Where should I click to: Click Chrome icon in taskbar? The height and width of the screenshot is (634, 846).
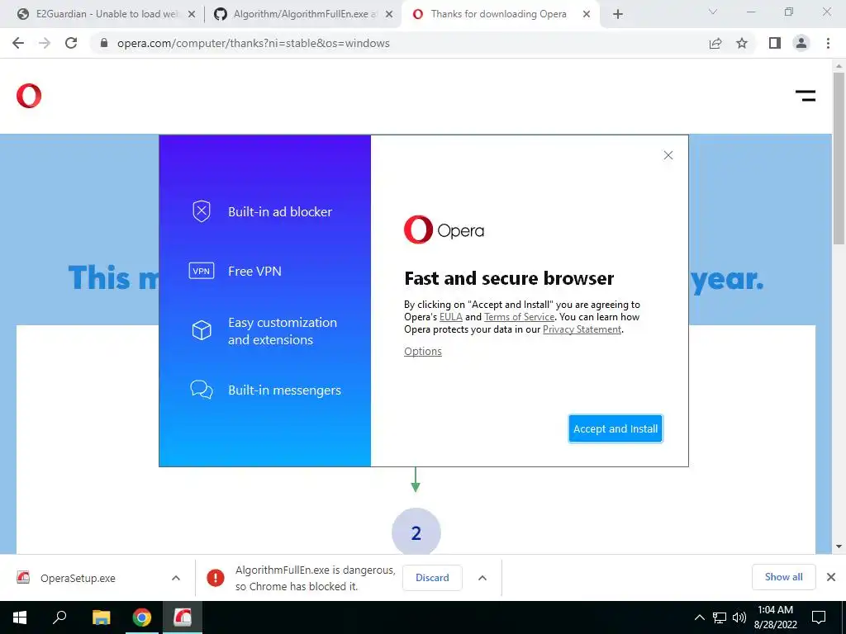point(142,617)
